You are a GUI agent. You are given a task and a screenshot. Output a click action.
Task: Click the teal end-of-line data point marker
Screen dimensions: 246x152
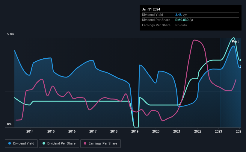coord(241,60)
